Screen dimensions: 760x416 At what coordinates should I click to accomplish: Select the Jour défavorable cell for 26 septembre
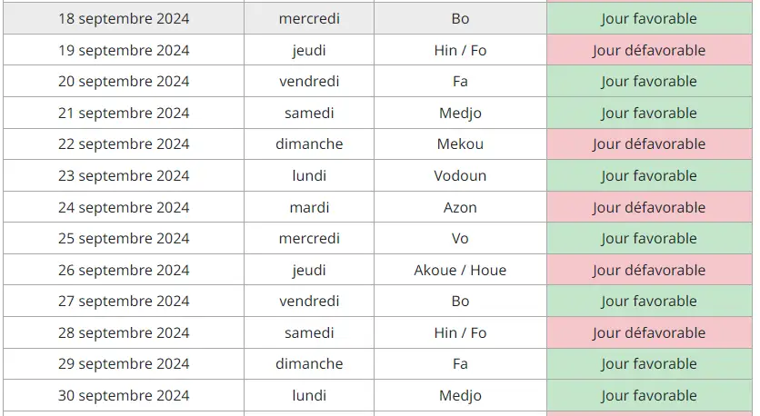[649, 270]
